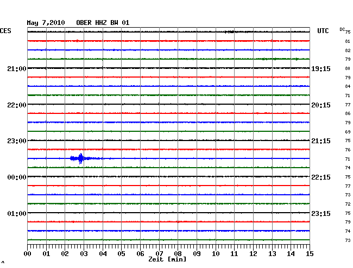Click minute tick label 07

pos(159,253)
